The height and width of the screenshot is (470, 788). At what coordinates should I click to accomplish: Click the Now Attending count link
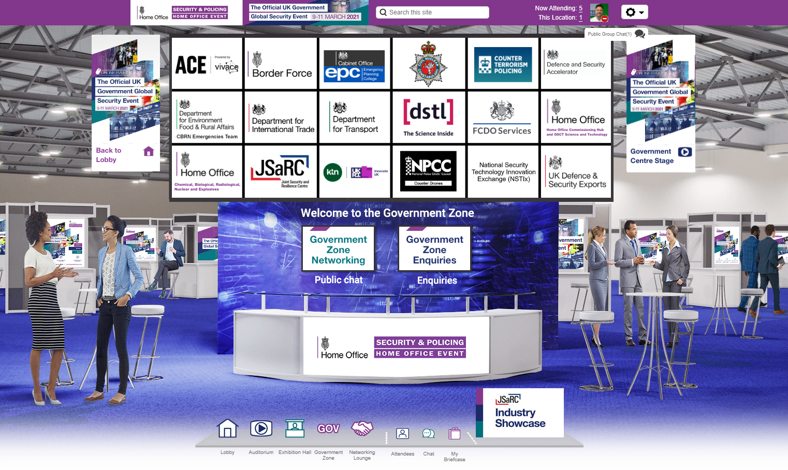coord(580,8)
